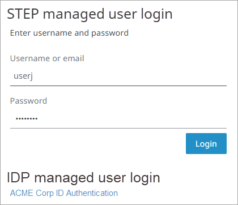Place cursor after 'userj' text
This screenshot has height=205, width=238.
pyautogui.click(x=33, y=76)
